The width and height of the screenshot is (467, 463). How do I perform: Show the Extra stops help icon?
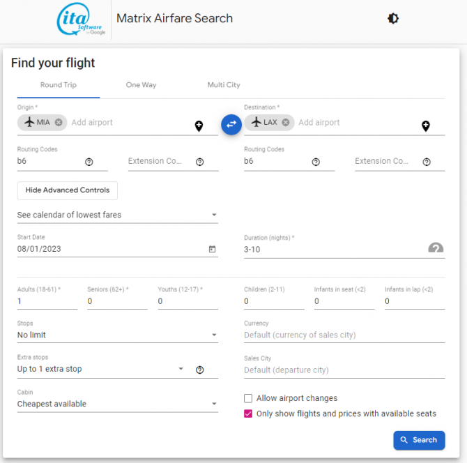199,370
